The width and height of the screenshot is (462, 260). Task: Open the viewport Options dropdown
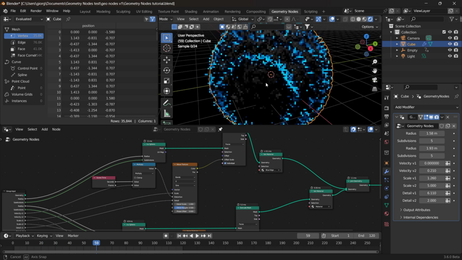click(x=370, y=27)
